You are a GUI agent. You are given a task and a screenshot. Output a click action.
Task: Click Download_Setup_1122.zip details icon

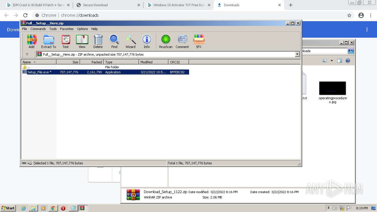click(133, 195)
